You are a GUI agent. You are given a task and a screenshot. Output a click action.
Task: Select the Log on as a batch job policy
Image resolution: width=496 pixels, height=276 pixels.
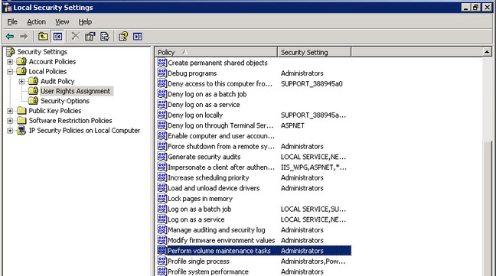200,209
